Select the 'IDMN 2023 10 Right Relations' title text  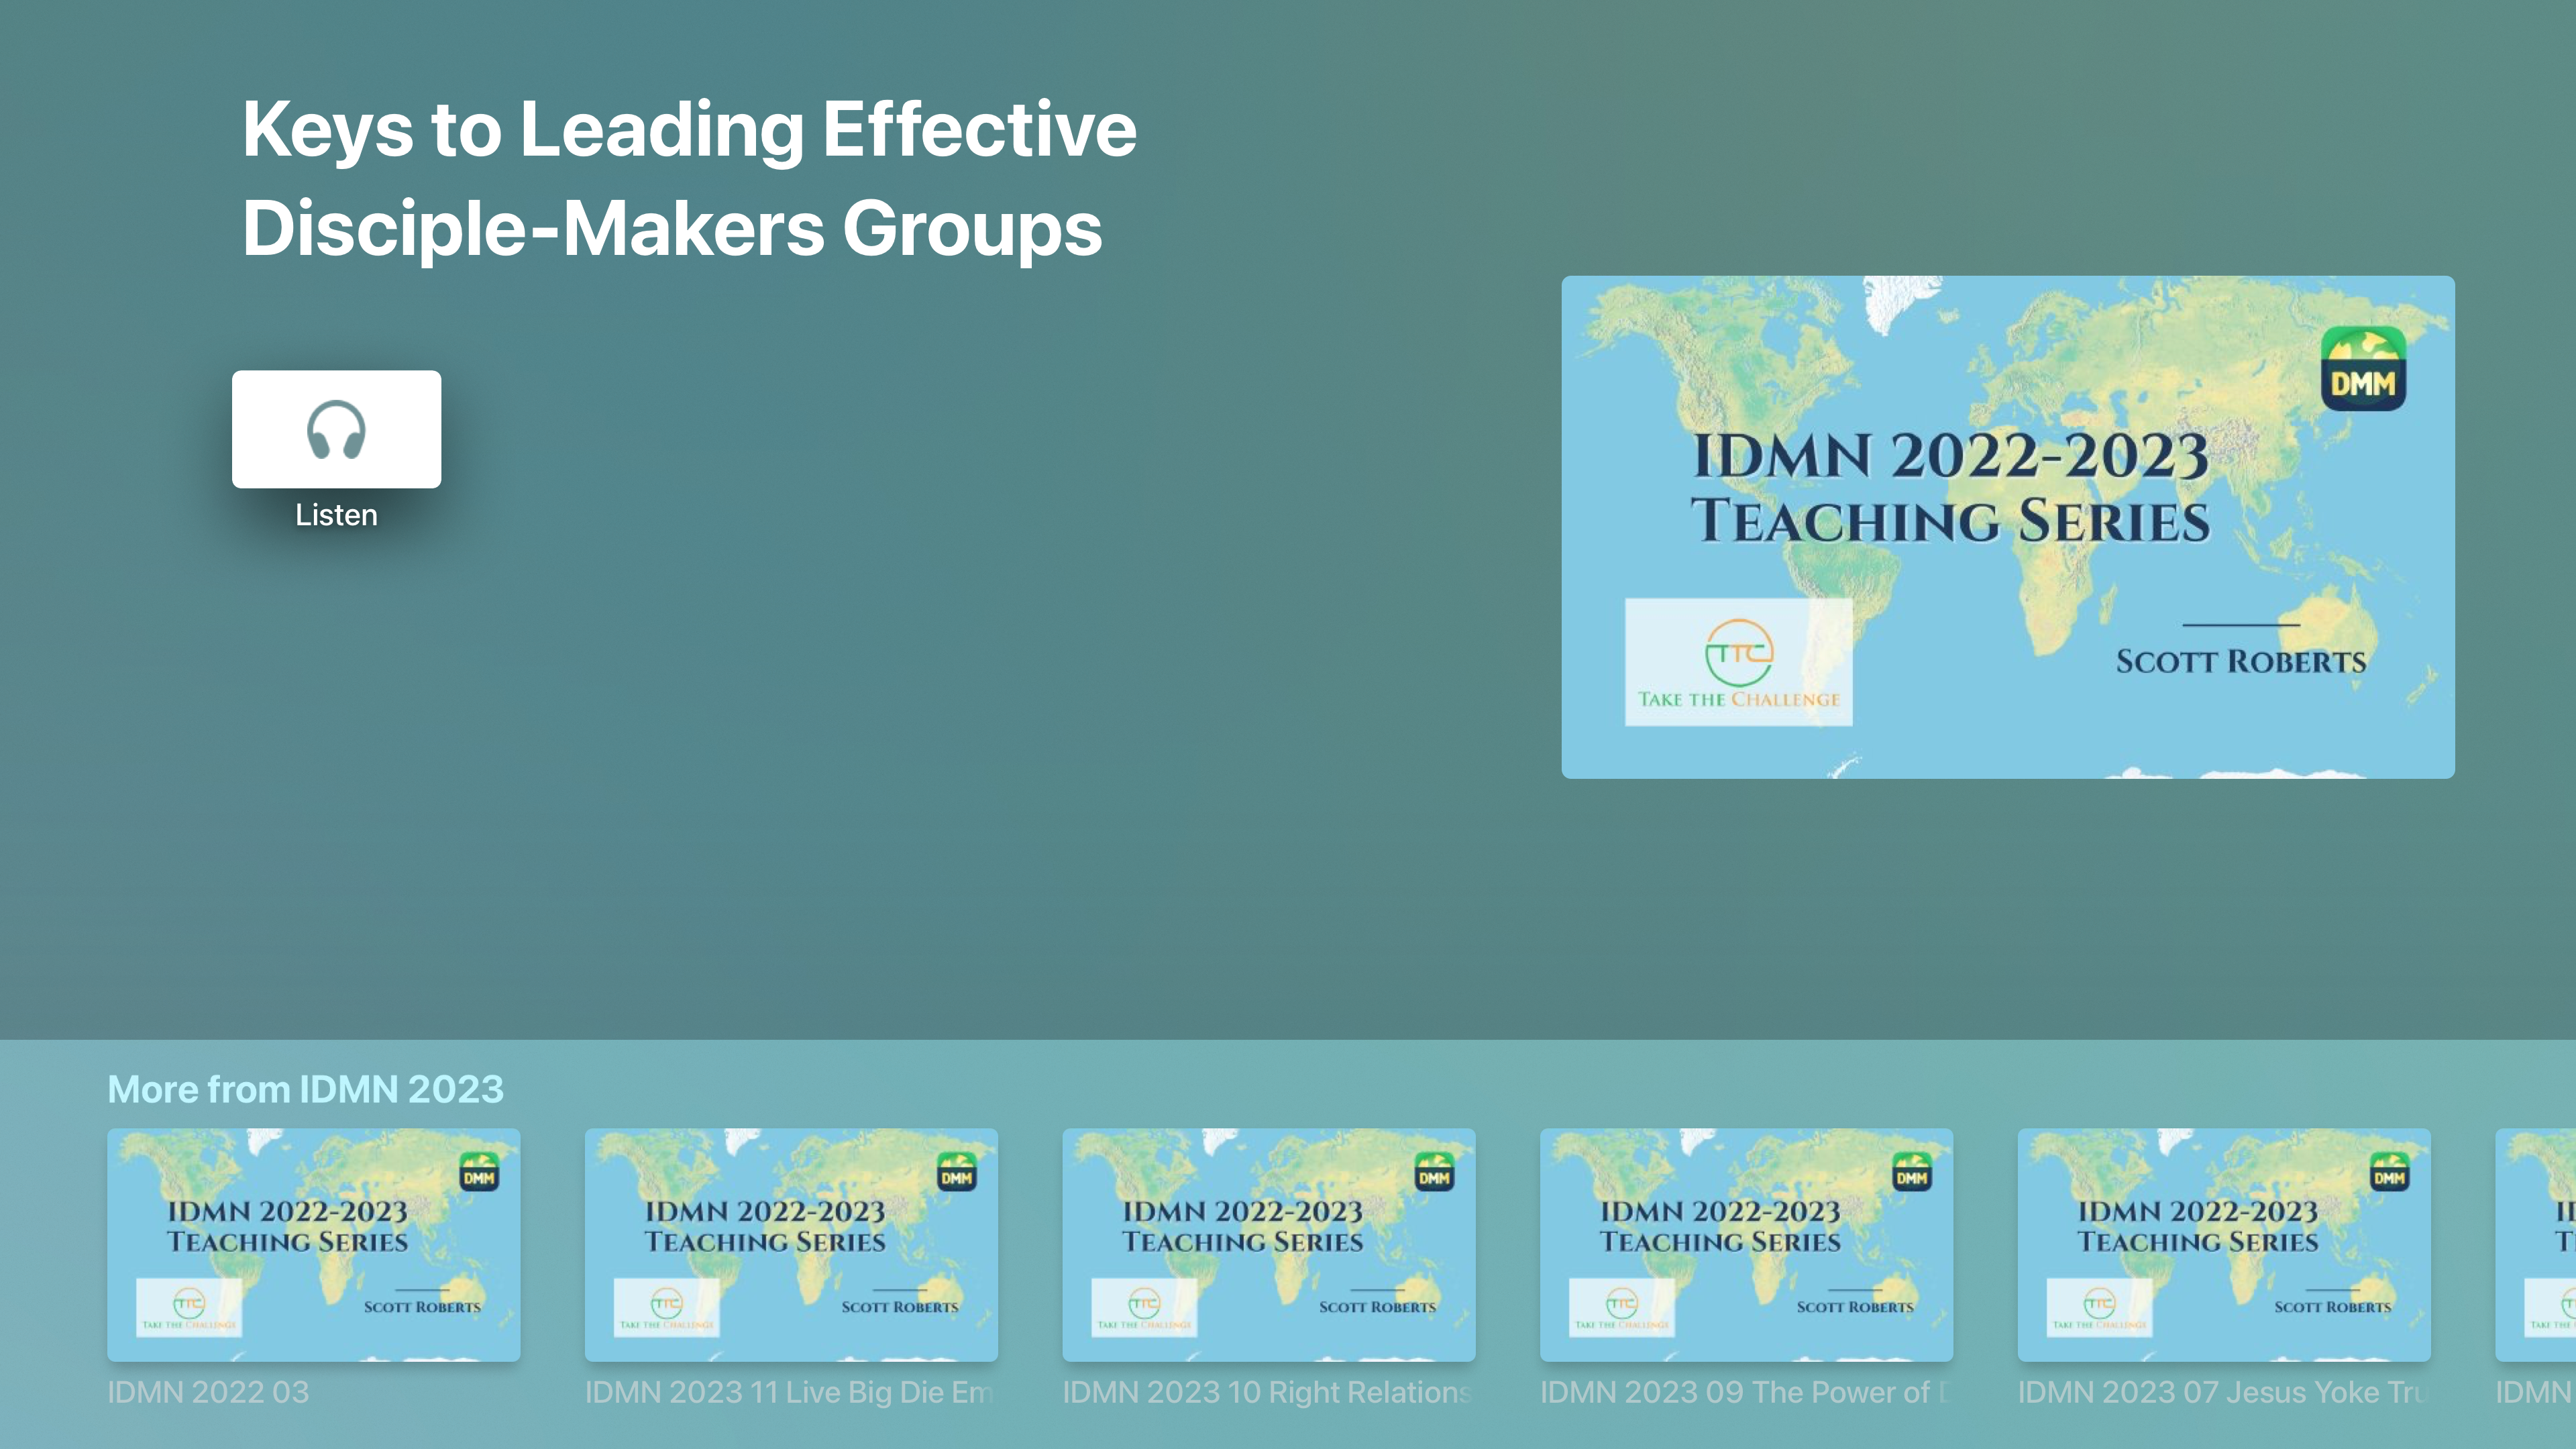1268,1392
